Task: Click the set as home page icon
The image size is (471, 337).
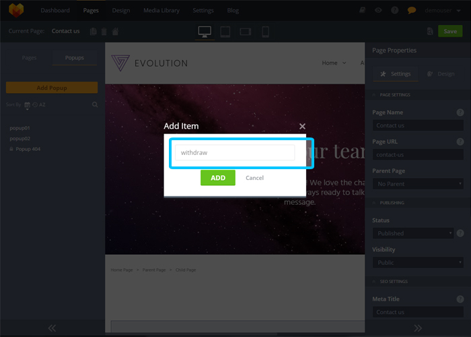Action: pyautogui.click(x=115, y=31)
